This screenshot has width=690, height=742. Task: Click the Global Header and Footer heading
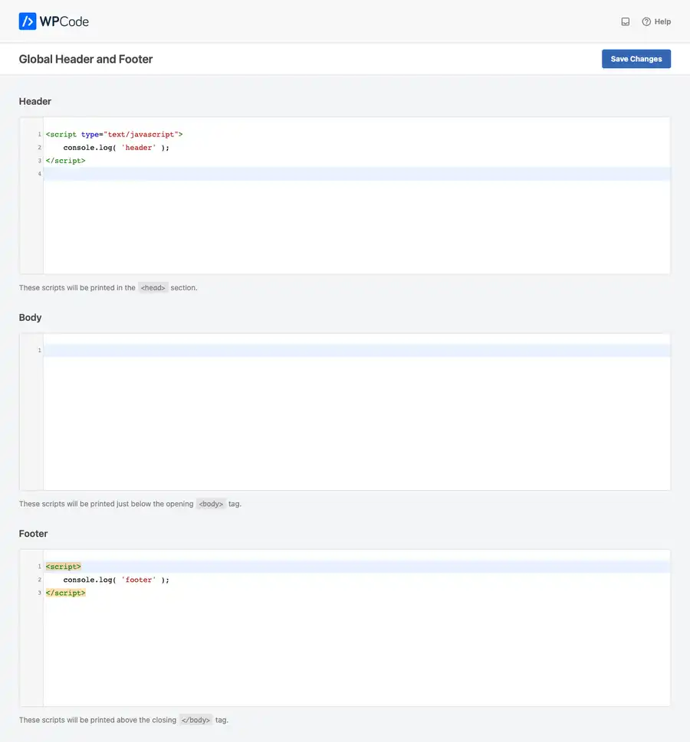[x=85, y=59]
